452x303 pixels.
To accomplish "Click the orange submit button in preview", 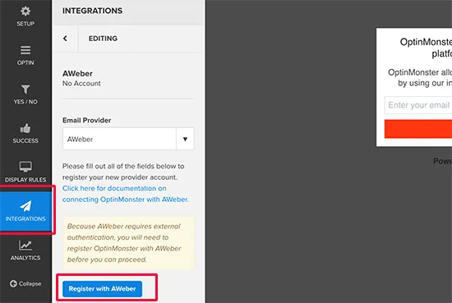I will (x=418, y=129).
